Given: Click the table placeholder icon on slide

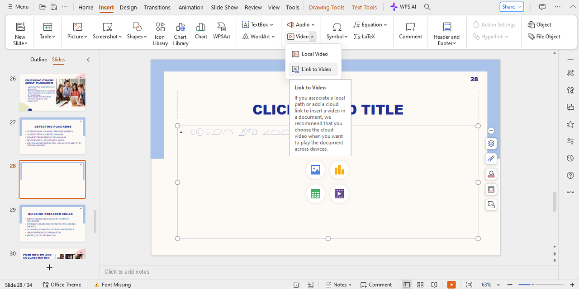Looking at the screenshot, I should point(315,194).
